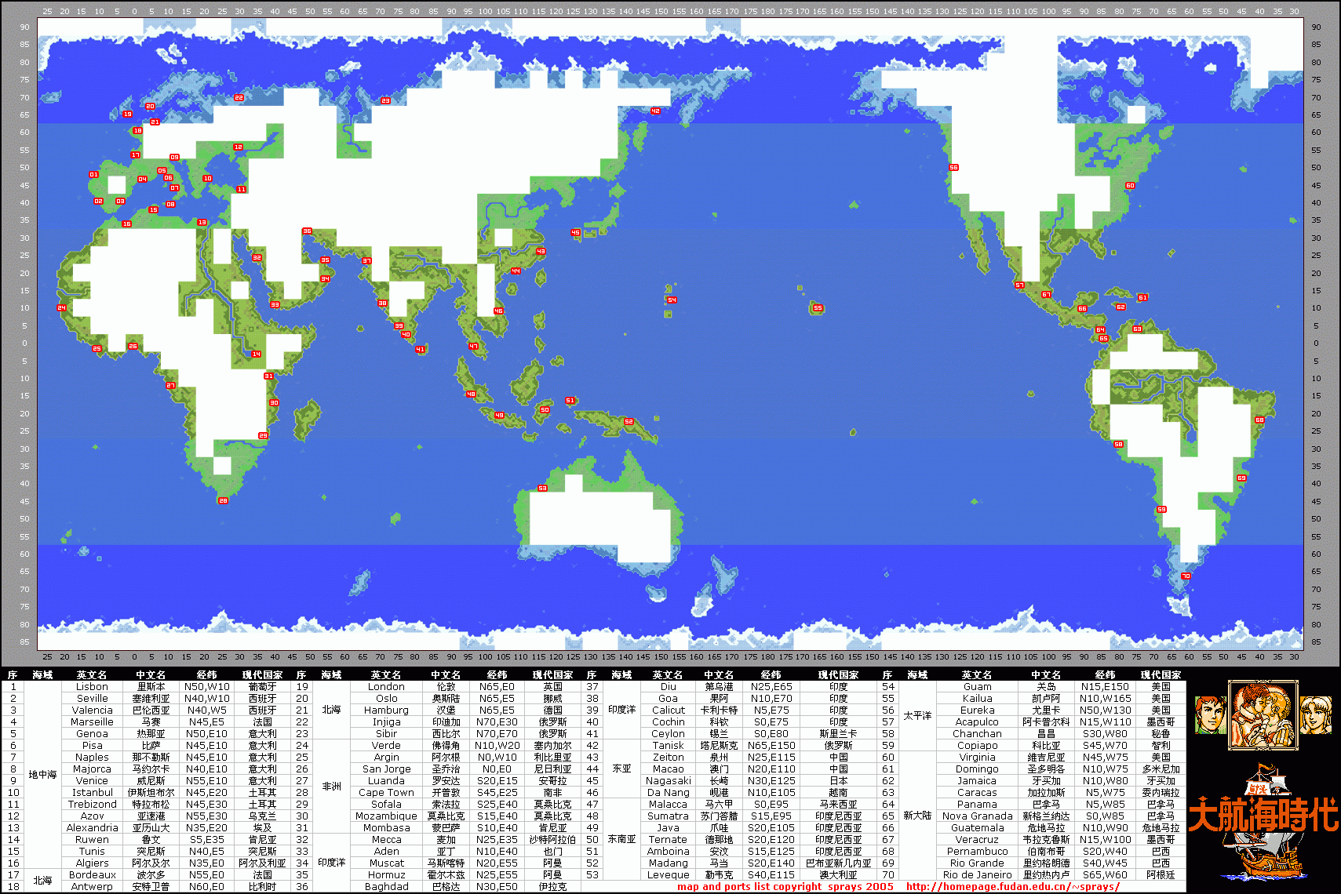Click port marker 42 in northeast Siberia

(x=655, y=111)
